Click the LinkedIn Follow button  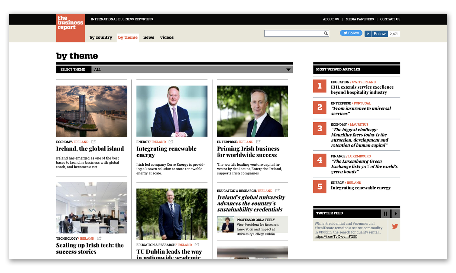click(x=376, y=34)
